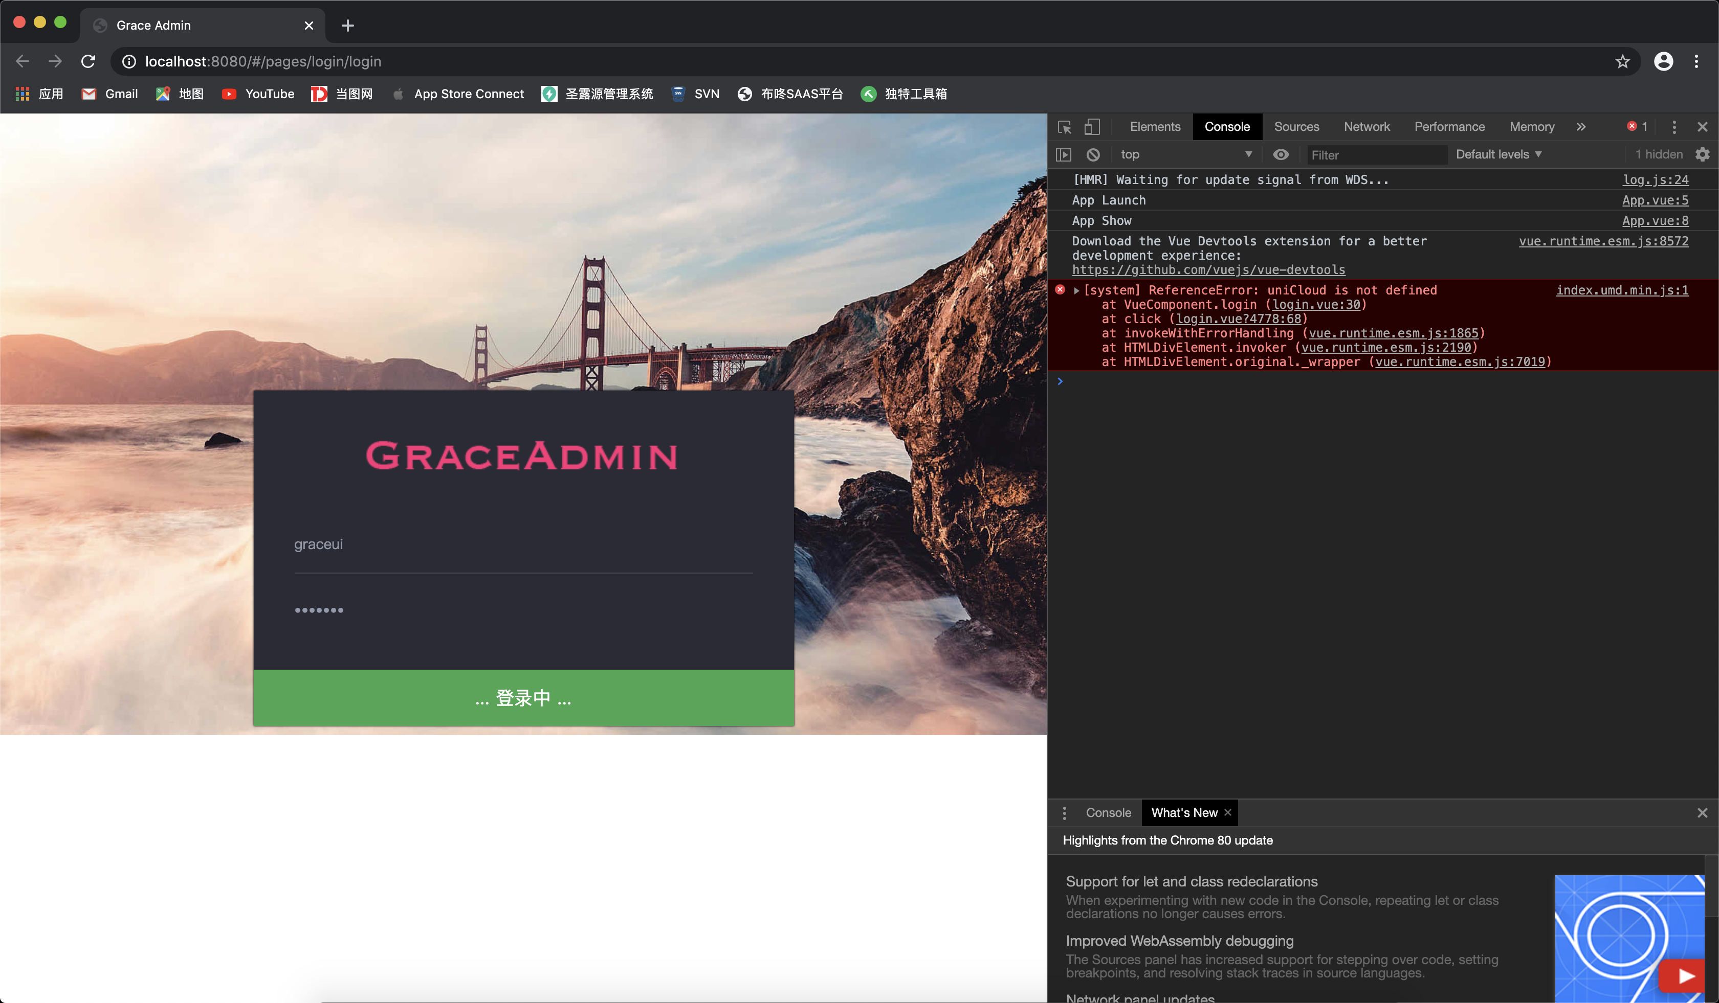
Task: Open the console settings gear
Action: [1703, 155]
